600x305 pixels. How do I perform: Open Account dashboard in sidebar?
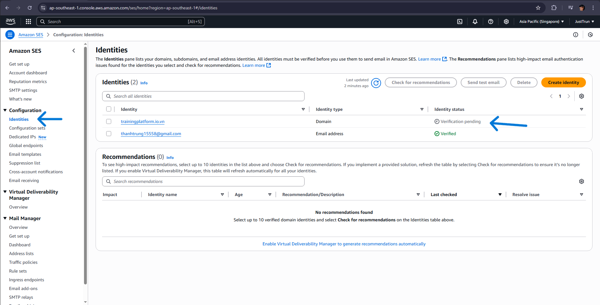(28, 73)
